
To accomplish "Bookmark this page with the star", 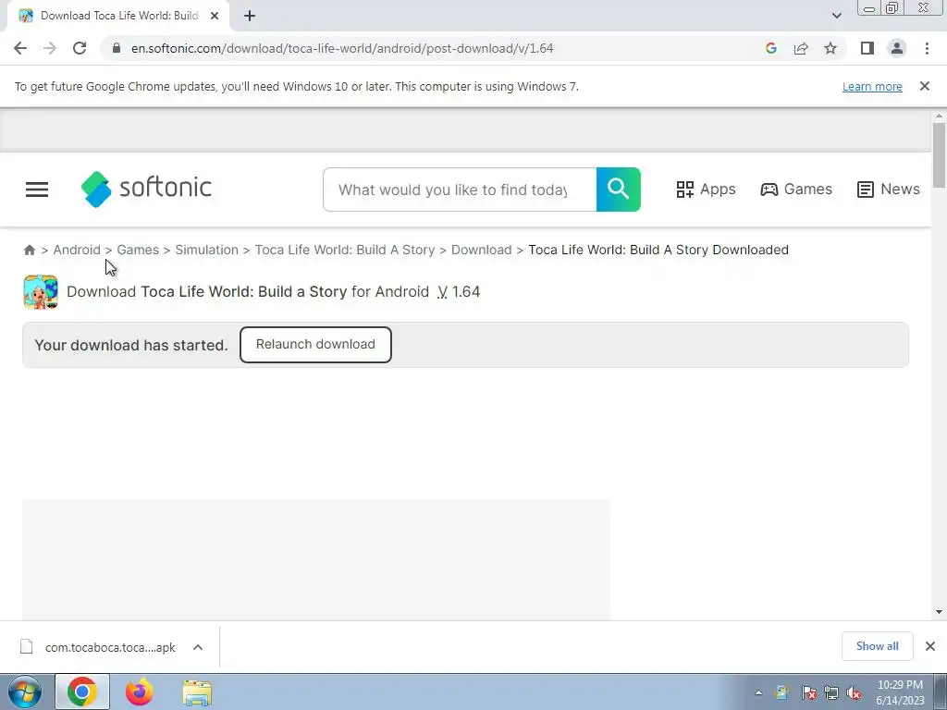I will 830,48.
